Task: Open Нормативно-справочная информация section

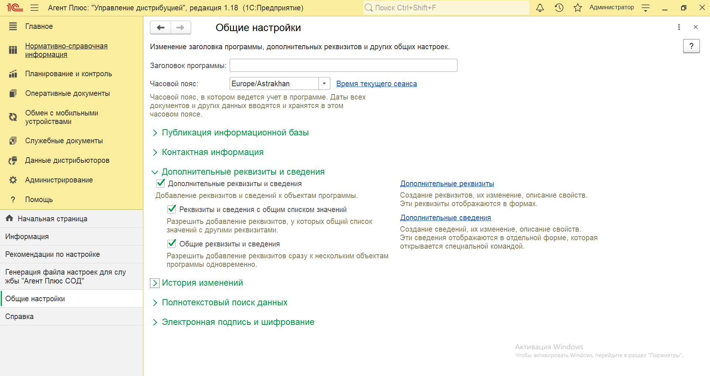Action: pyautogui.click(x=66, y=50)
